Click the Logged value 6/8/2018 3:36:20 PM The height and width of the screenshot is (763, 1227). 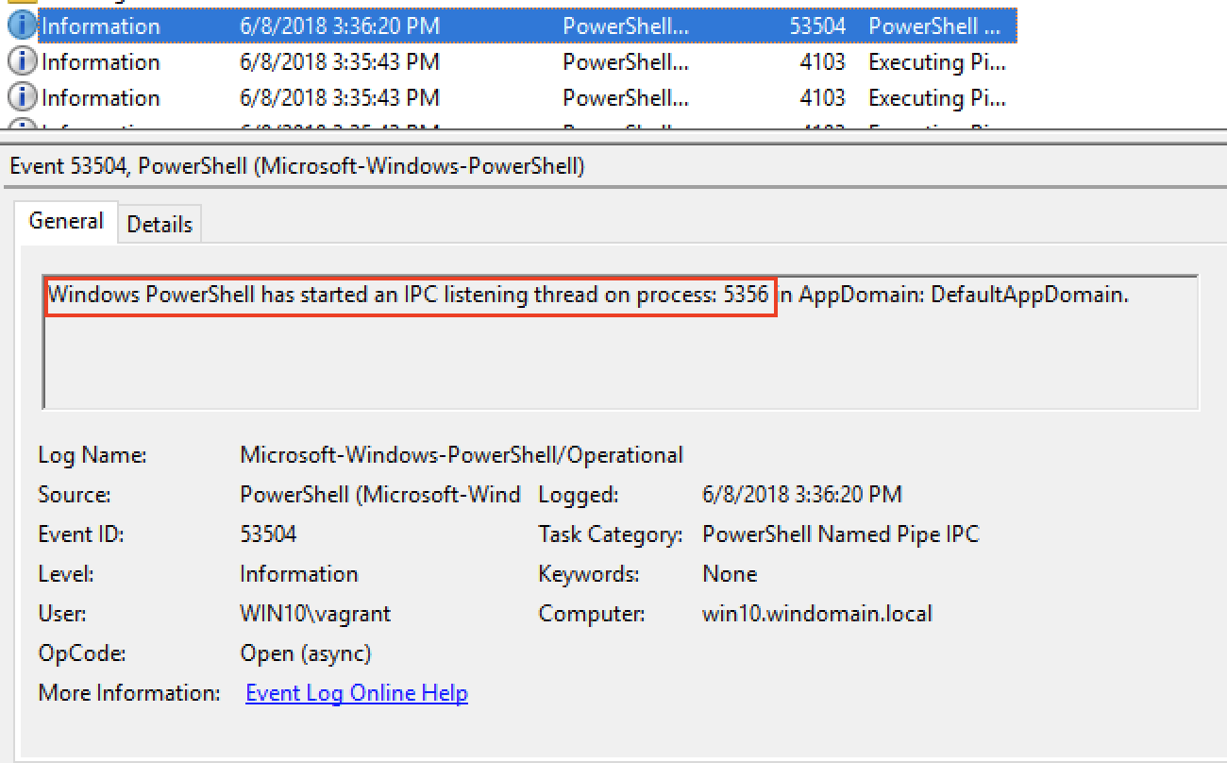802,494
